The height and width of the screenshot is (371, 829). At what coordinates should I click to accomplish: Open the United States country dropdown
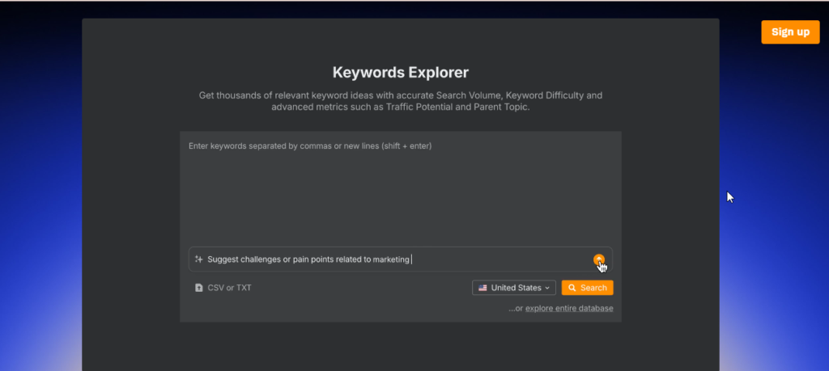click(x=514, y=288)
